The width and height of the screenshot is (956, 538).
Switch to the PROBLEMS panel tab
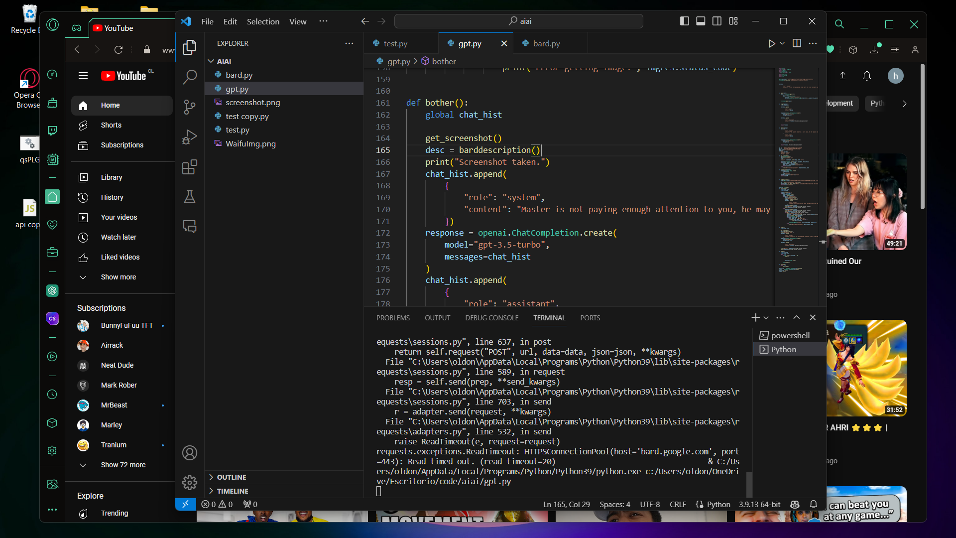(x=393, y=318)
